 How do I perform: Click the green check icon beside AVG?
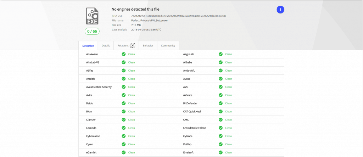220,87
